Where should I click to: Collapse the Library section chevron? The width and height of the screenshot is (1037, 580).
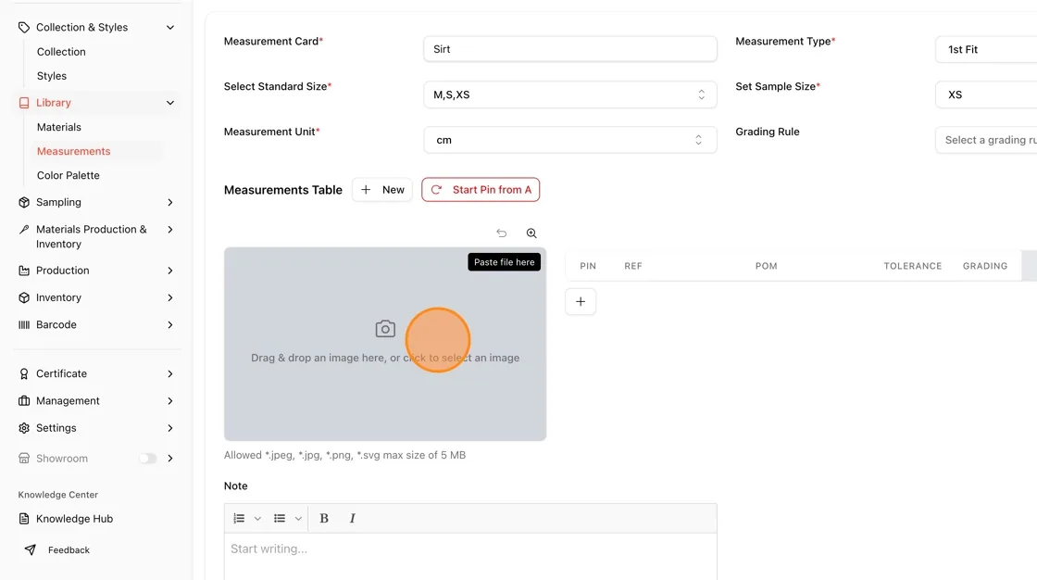point(170,103)
